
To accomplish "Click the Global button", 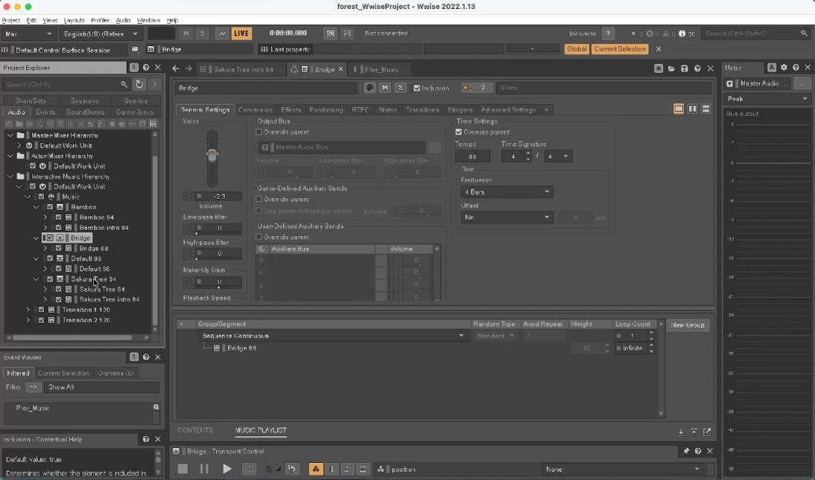I will (577, 49).
